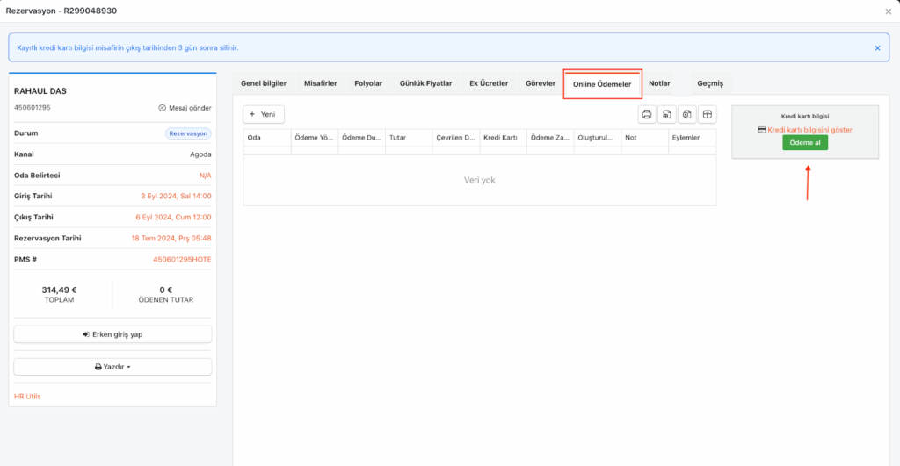Open the column chooser icon in table toolbar

tap(708, 114)
